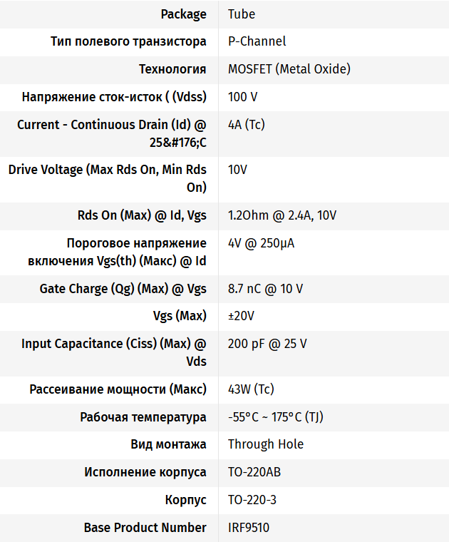Click the "100 V" drain-source voltage value

pos(243,96)
